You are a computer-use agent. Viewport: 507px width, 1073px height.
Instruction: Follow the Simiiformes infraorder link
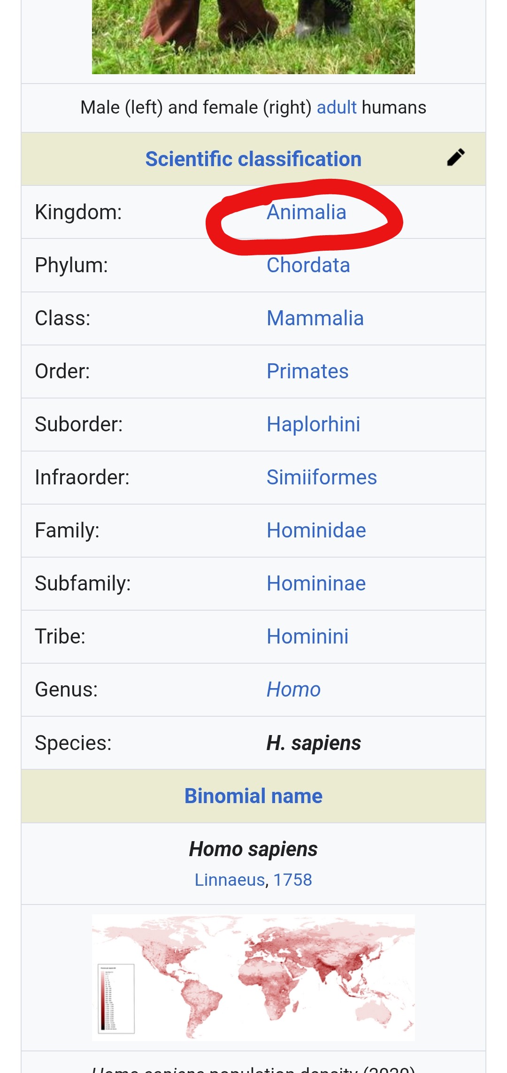(x=322, y=477)
